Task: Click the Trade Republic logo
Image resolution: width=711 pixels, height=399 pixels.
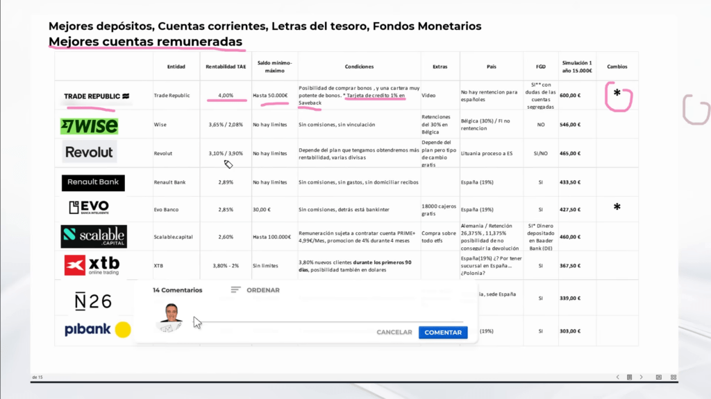Action: pos(97,96)
